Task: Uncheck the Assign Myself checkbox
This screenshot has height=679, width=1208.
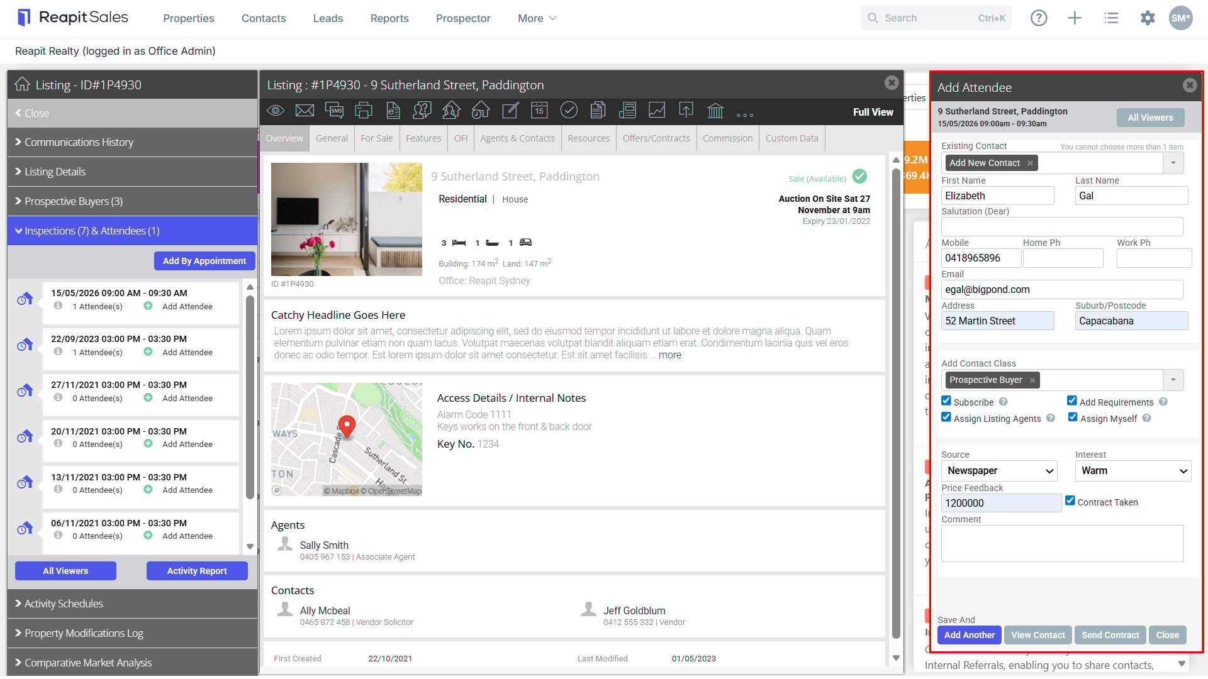Action: coord(1073,417)
